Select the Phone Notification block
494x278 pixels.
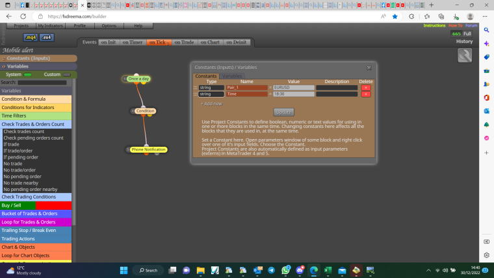click(x=148, y=149)
